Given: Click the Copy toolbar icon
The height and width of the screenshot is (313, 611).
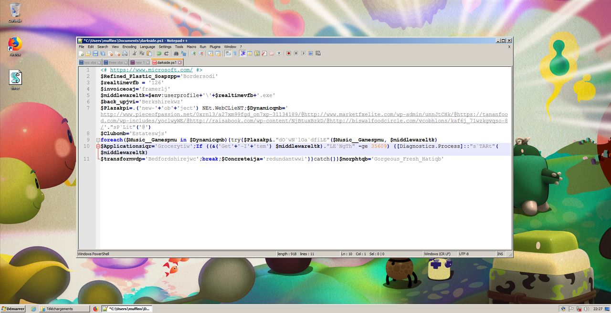Looking at the screenshot, I should (142, 53).
